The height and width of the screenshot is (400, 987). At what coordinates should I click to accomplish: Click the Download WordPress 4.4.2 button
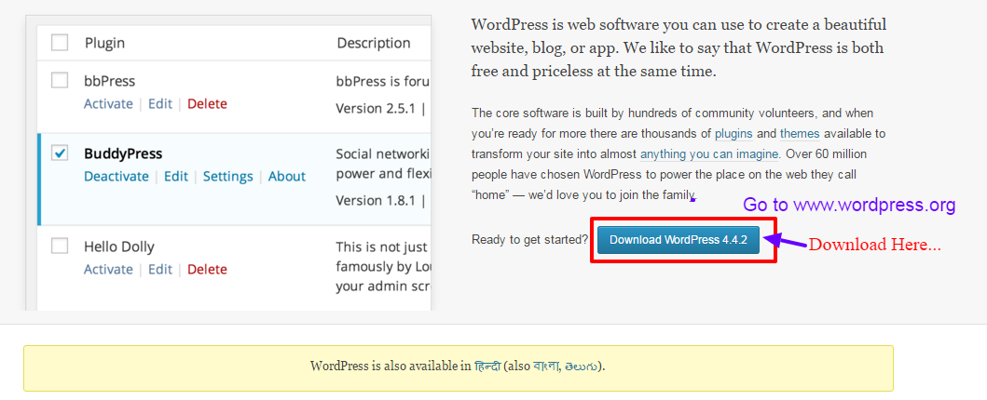[x=678, y=240]
